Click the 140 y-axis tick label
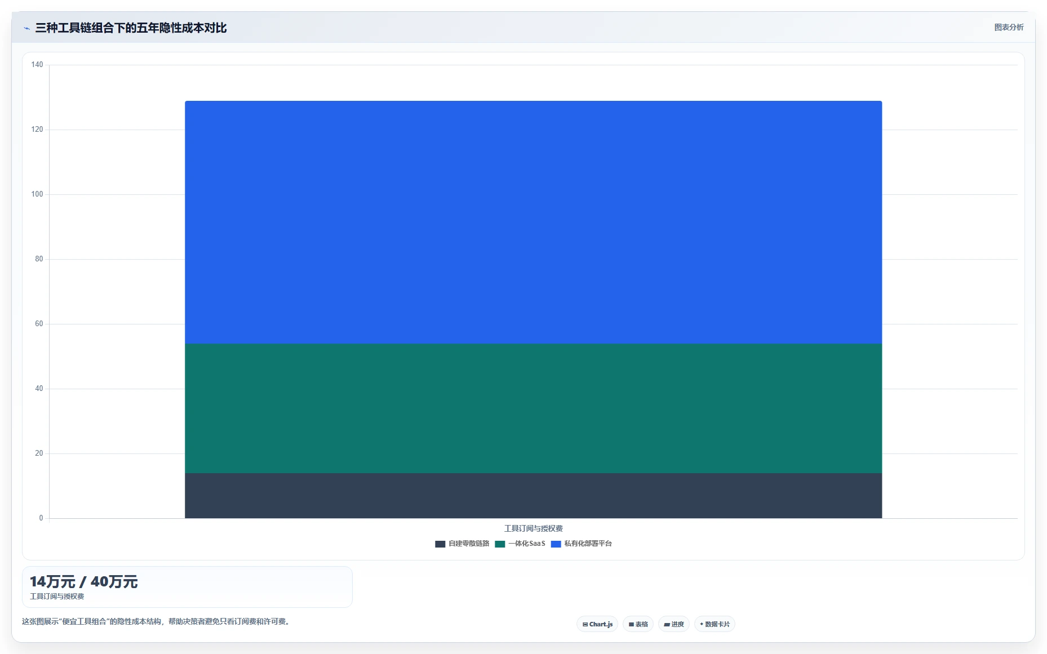 37,65
